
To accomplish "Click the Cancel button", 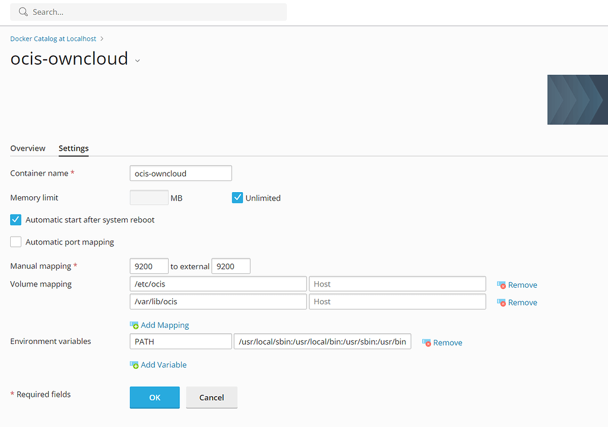I will (x=211, y=397).
